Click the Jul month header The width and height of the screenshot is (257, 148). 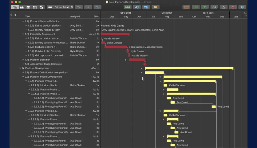pyautogui.click(x=153, y=17)
